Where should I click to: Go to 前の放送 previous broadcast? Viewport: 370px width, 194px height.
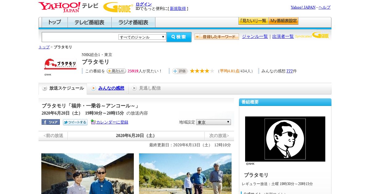53,135
